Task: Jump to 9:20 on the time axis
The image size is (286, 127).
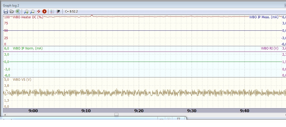Action: coord(139,111)
